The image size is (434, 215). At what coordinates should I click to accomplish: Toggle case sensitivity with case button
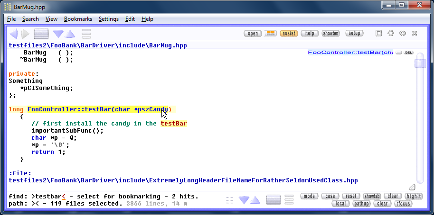[330, 196]
